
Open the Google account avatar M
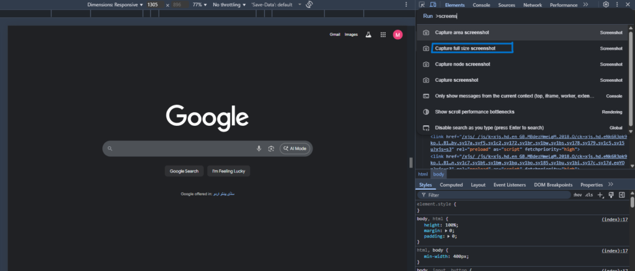click(397, 35)
